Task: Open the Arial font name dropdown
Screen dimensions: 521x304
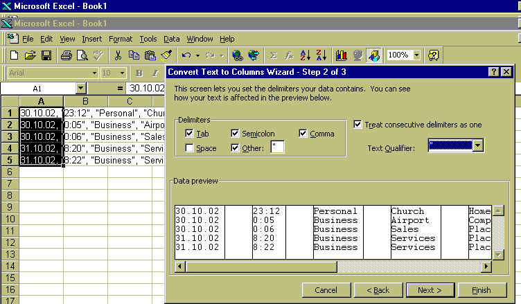Action: point(94,73)
